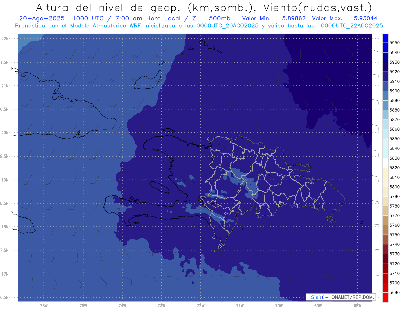401x310 pixels.
Task: Click the '20N' latitude label
Action: point(5,133)
